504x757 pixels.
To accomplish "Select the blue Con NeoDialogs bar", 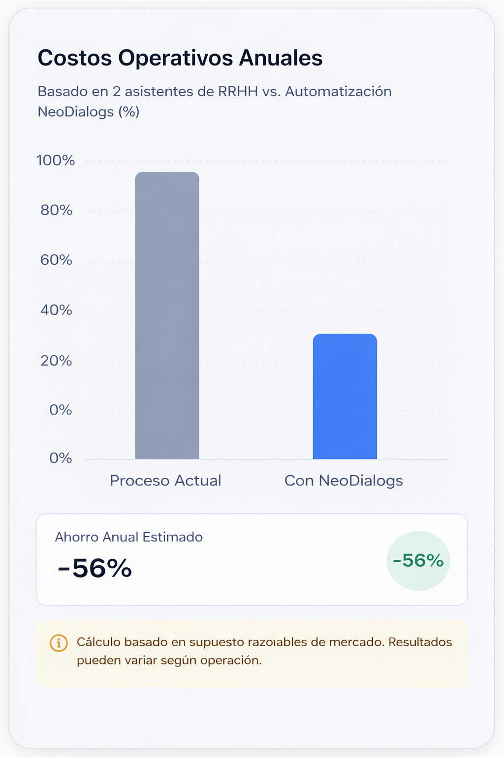I will tap(345, 397).
